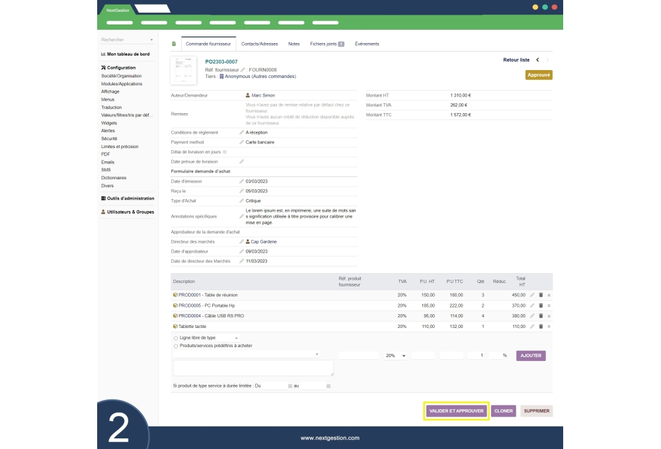Edit the Tablette tactile line
Image resolution: width=661 pixels, height=449 pixels.
coord(532,327)
